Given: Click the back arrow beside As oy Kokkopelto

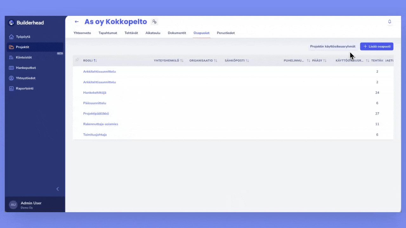Looking at the screenshot, I should click(x=76, y=22).
